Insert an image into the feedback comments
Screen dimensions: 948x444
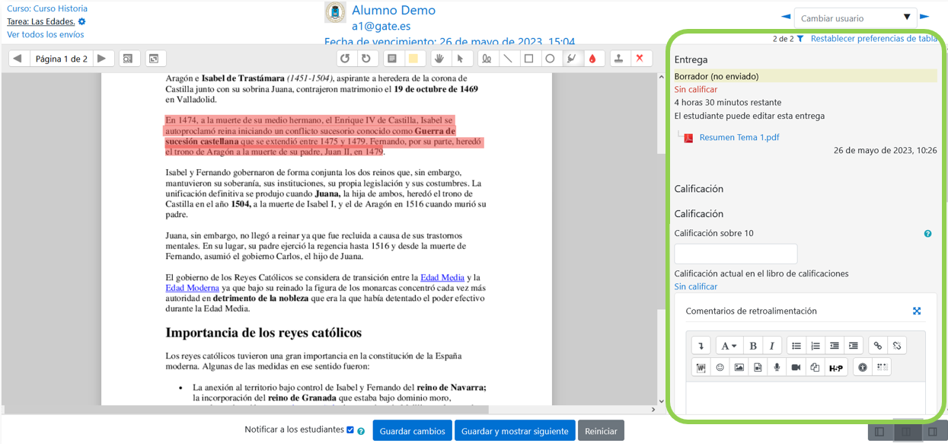tap(739, 367)
